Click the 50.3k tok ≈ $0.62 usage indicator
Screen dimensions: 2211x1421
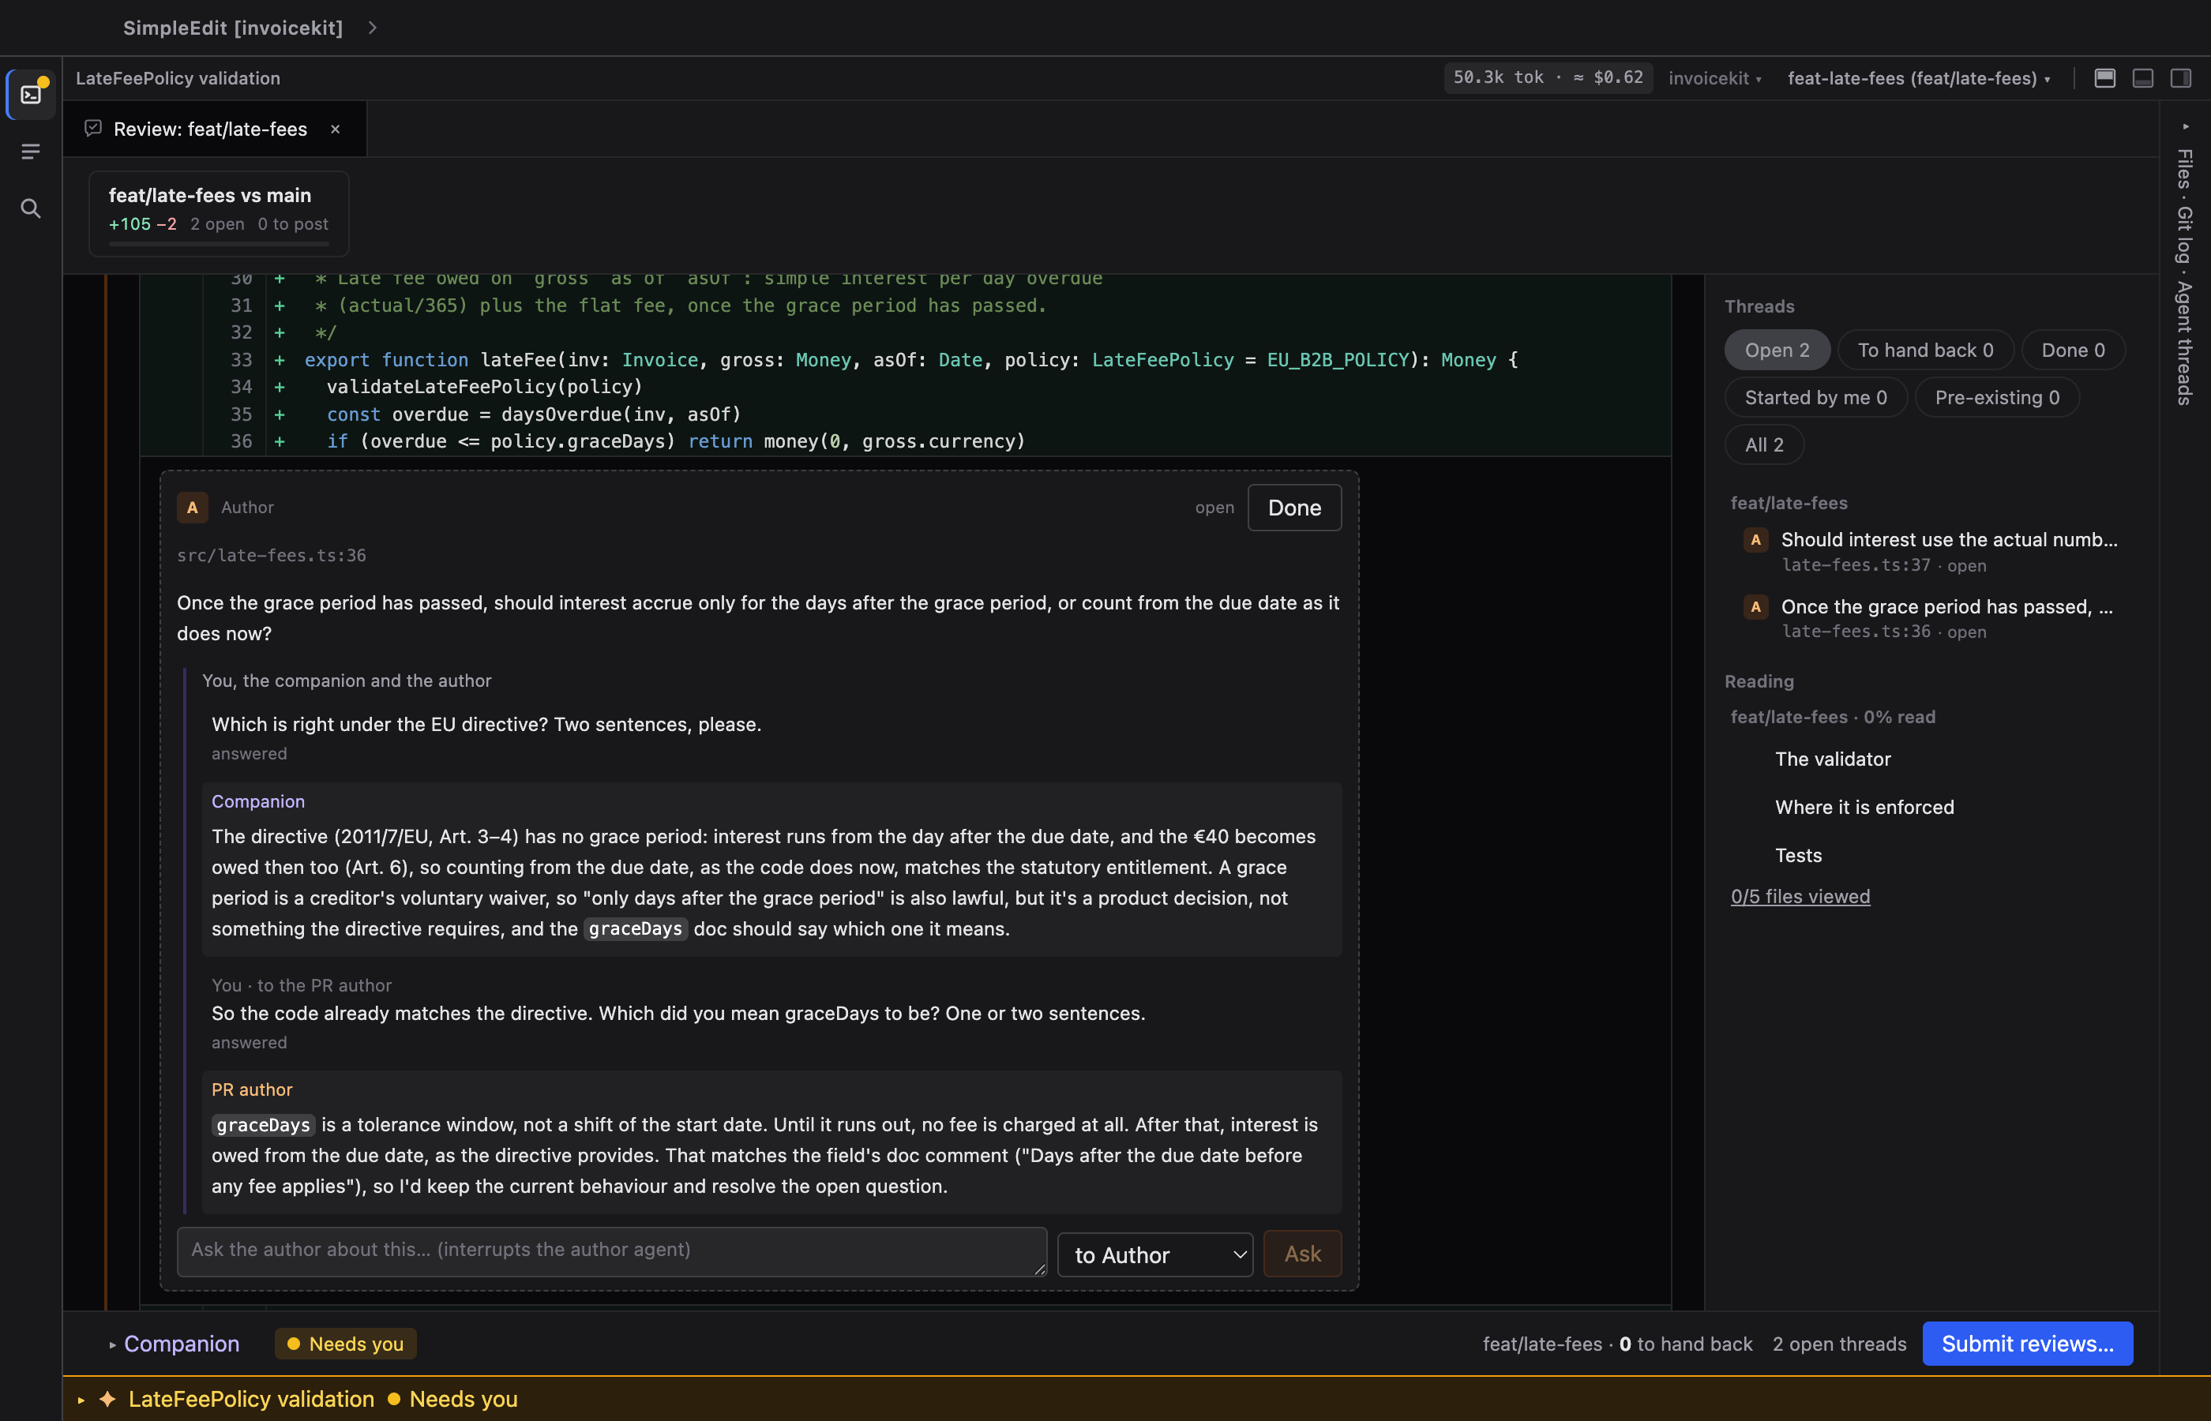coord(1548,77)
